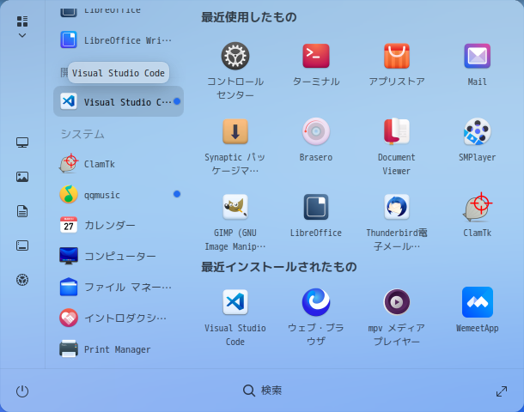Screen dimensions: 524x412
Task: Open コンピューター from app list
Action: [x=119, y=256]
